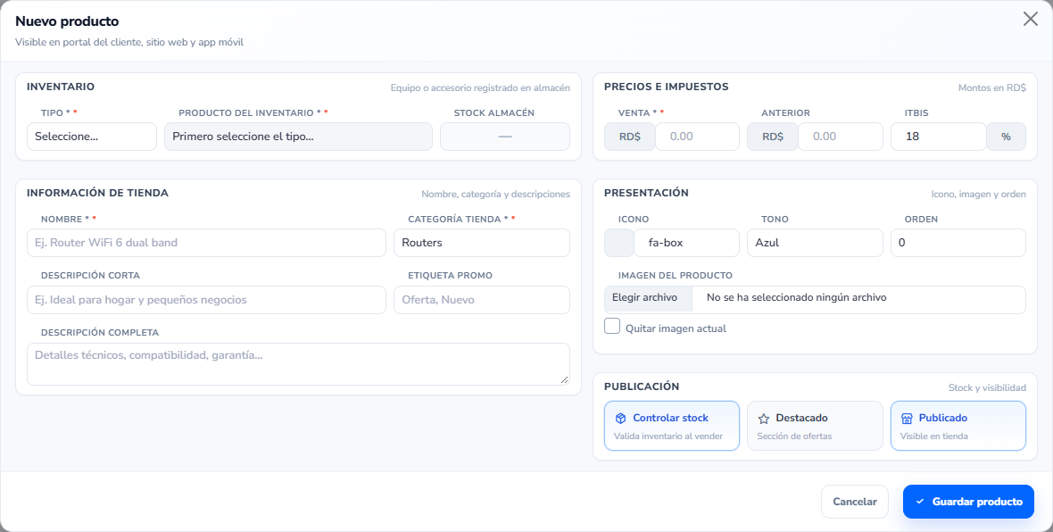Image resolution: width=1053 pixels, height=532 pixels.
Task: Check the Quitar imagen actual checkbox
Action: (612, 327)
